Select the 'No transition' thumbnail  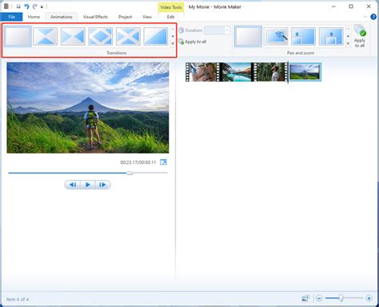(x=18, y=36)
